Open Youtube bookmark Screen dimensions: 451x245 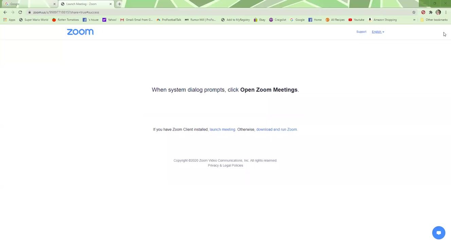point(356,20)
